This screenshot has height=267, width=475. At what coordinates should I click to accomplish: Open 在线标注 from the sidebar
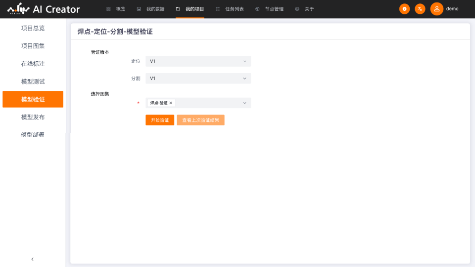pos(33,64)
